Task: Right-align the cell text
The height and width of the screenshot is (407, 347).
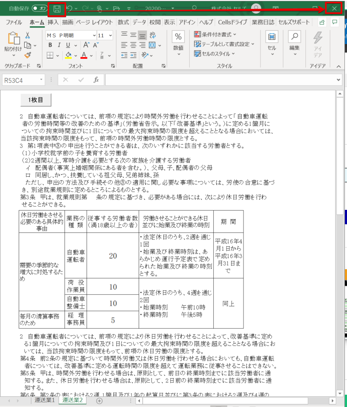Action: (142, 45)
